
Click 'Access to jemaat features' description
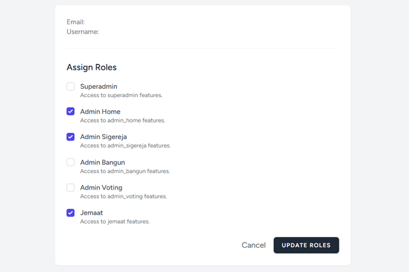tap(114, 222)
